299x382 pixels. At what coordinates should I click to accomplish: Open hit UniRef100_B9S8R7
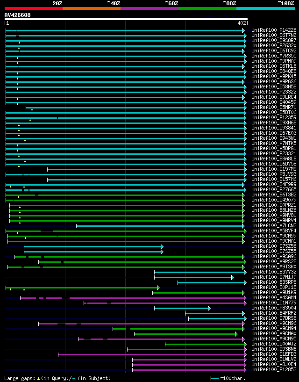point(274,40)
